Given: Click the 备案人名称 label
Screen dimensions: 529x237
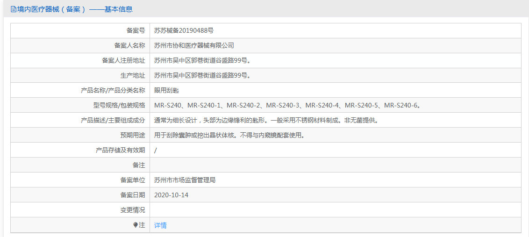Looking at the screenshot, I should (129, 46).
